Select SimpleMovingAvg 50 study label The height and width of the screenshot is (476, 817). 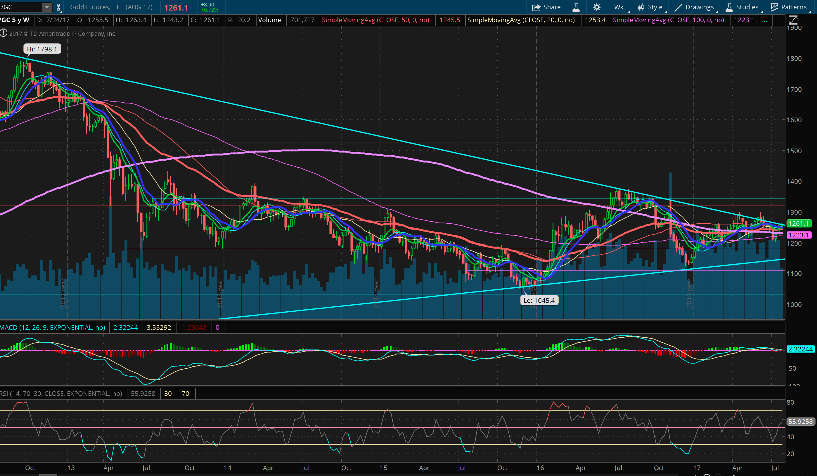coord(375,20)
